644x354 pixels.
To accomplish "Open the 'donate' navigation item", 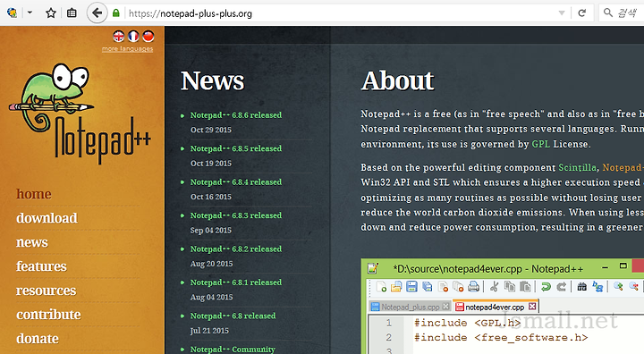I will 38,339.
